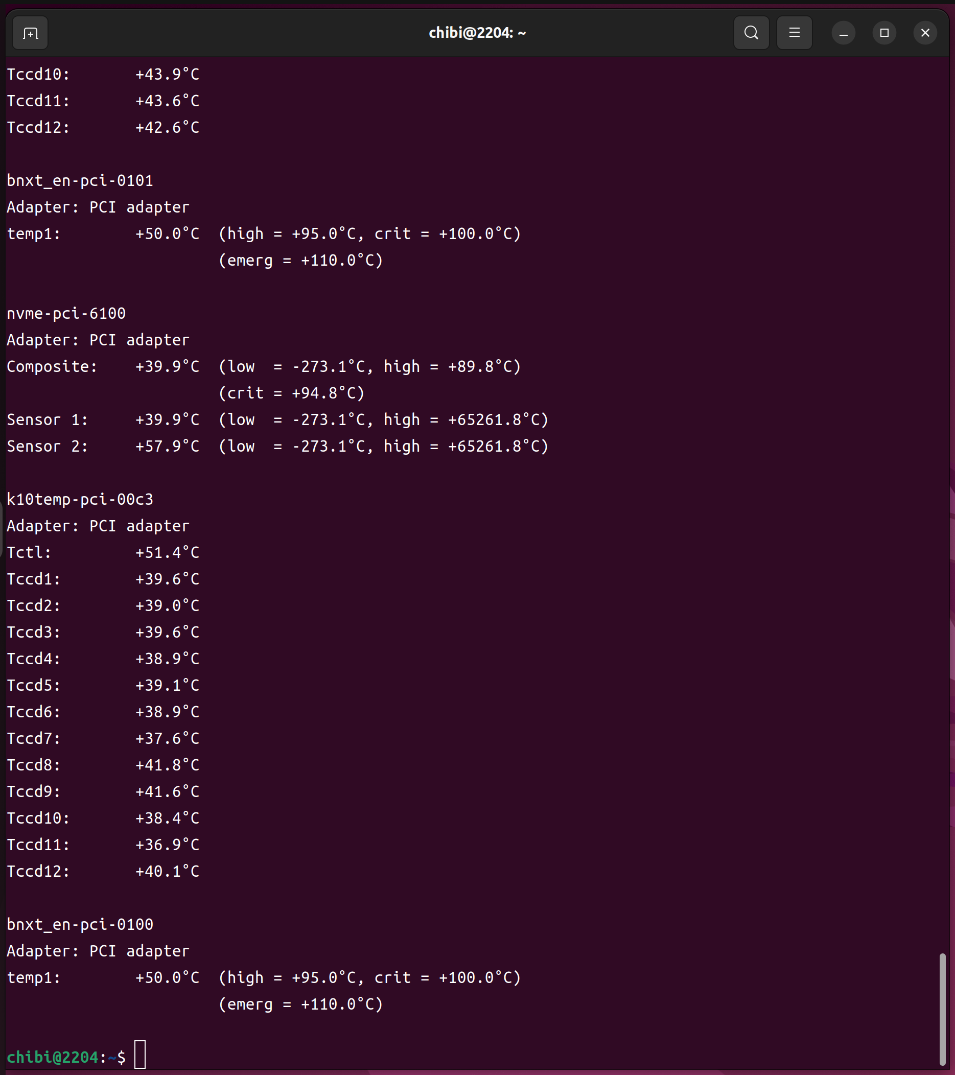Image resolution: width=955 pixels, height=1075 pixels.
Task: Click the "bnxt_en-pci-0101" device heading
Action: point(80,180)
